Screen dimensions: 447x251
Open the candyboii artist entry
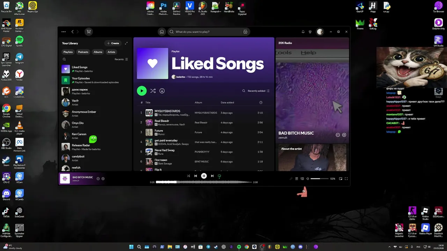tap(95, 158)
